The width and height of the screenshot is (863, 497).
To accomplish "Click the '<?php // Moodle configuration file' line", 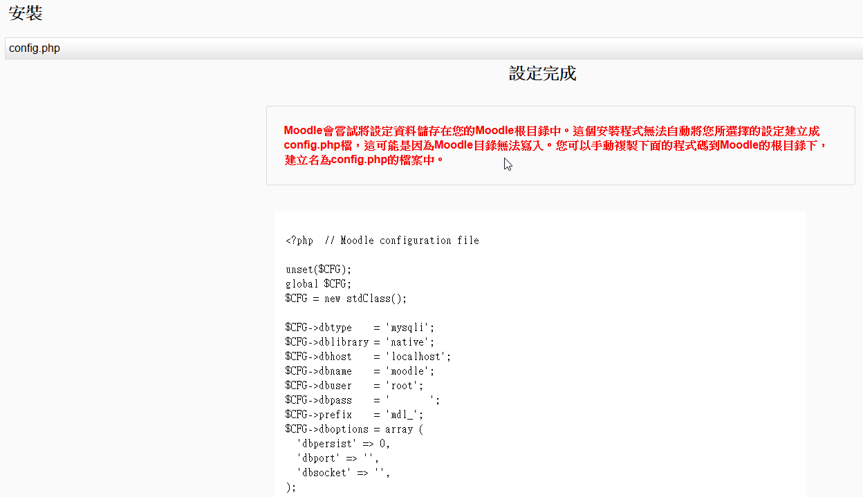I will tap(382, 241).
